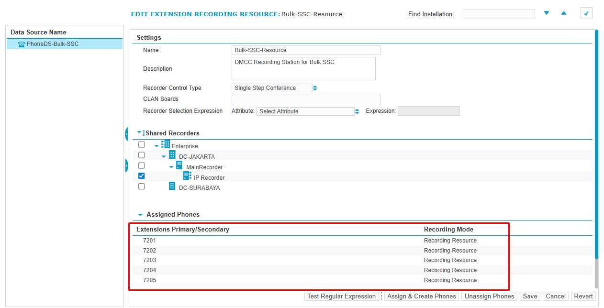Viewport: 604px width, 308px height.
Task: Check the Enterprise checkbox
Action: click(141, 144)
